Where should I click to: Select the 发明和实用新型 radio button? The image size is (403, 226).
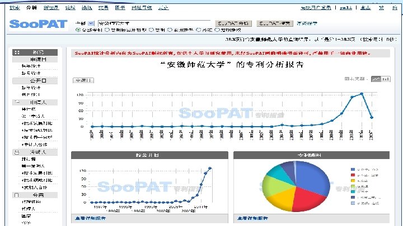click(107, 30)
